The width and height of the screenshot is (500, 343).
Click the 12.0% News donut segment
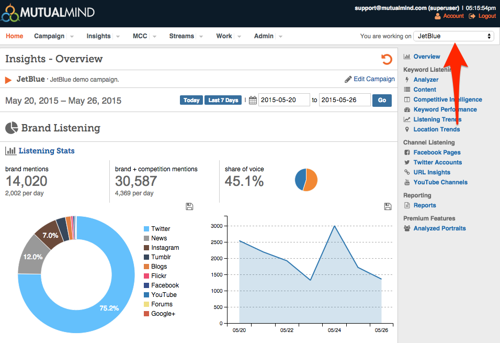tap(32, 257)
